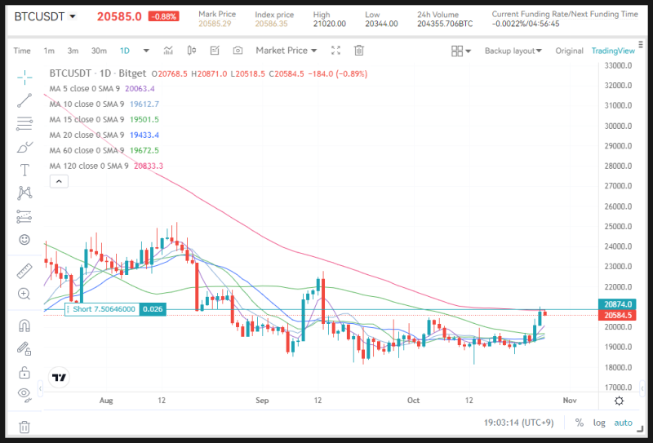Click the 0.026 position quantity tag
Image resolution: width=653 pixels, height=443 pixels.
pyautogui.click(x=153, y=309)
